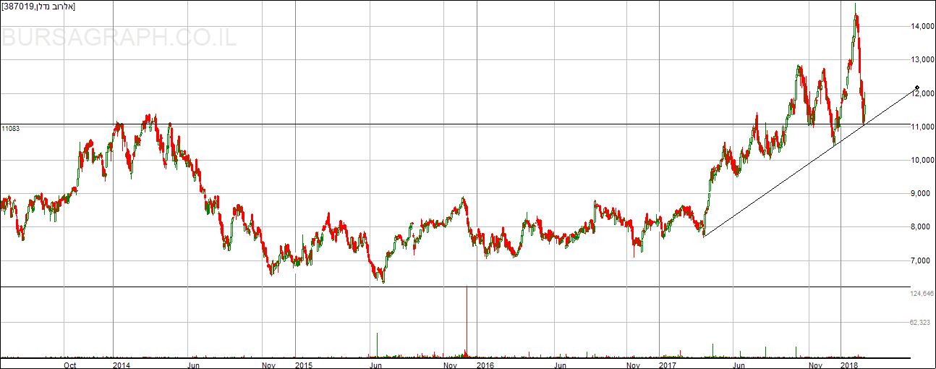Click the trendline end-point diamond marker
Screen dimensions: 936x369
(916, 88)
